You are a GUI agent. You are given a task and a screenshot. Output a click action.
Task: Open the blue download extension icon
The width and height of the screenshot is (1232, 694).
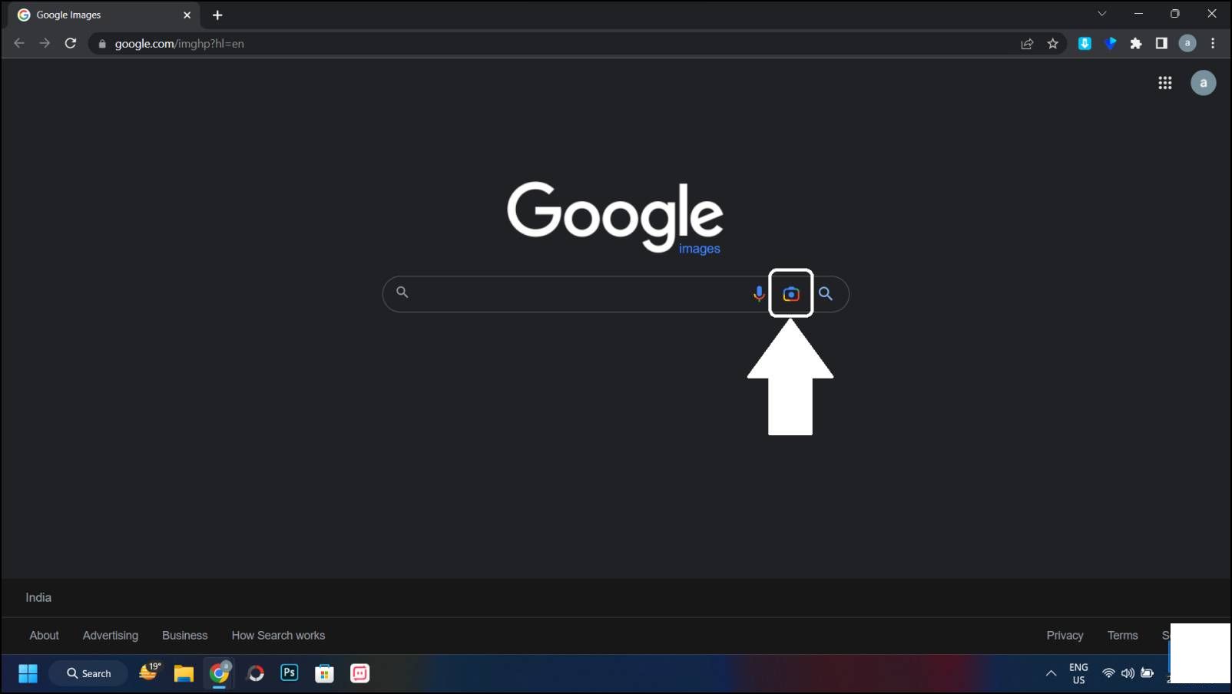[x=1085, y=44]
